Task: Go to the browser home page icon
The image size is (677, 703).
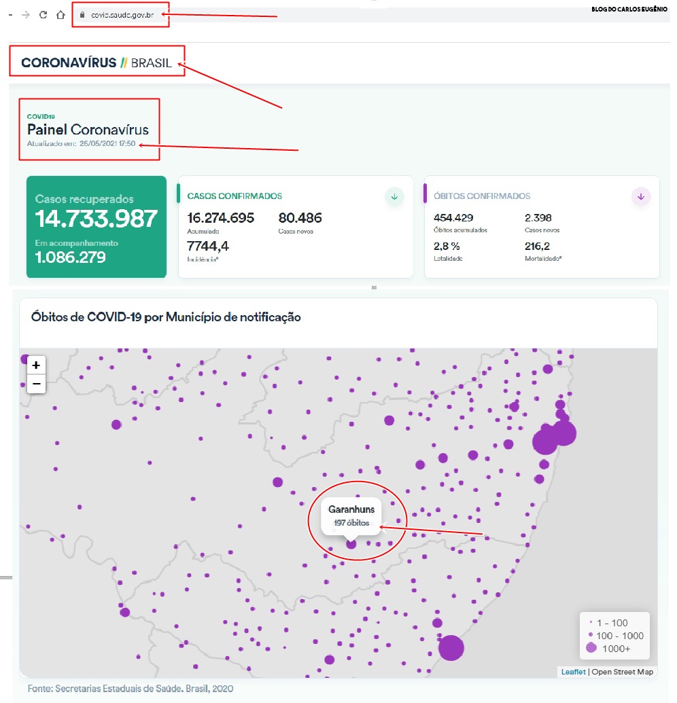Action: pos(60,14)
